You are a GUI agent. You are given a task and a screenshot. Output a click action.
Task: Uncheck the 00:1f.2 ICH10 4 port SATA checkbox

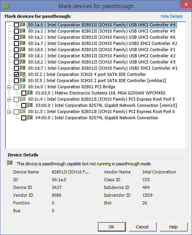[x=16, y=74]
